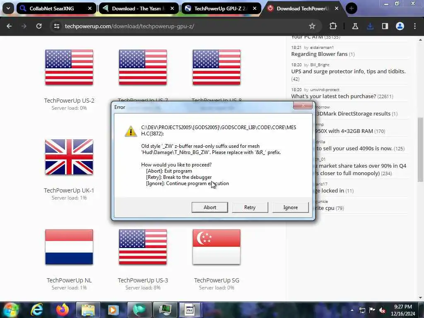Screen dimensions: 424x318
Task: Click TechPowerUp US-3 server label
Action: click(143, 280)
